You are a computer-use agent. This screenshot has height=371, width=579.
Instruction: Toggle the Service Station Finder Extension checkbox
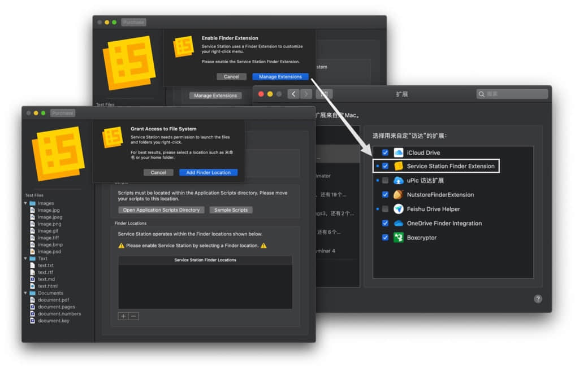385,167
